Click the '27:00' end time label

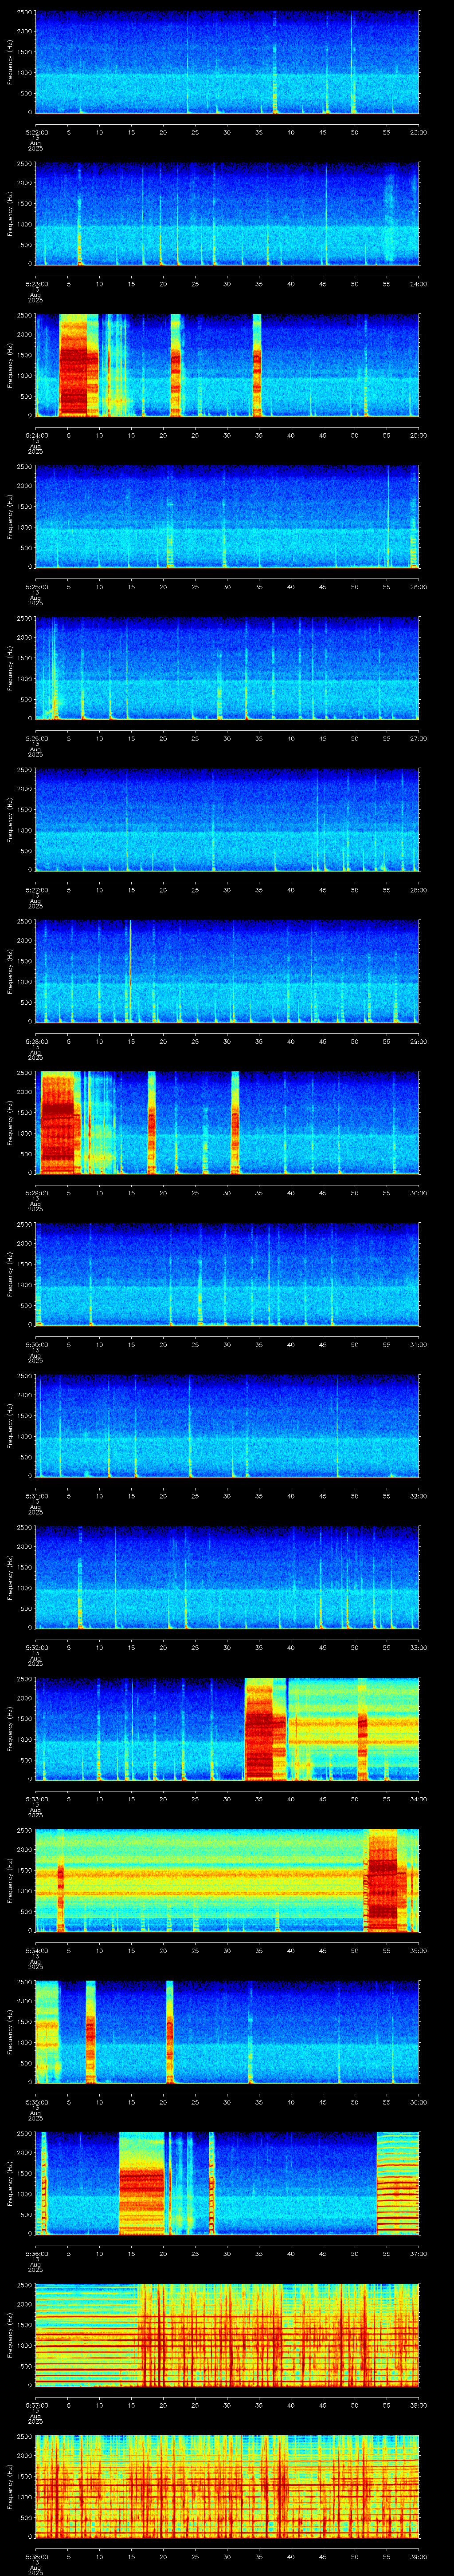click(418, 738)
